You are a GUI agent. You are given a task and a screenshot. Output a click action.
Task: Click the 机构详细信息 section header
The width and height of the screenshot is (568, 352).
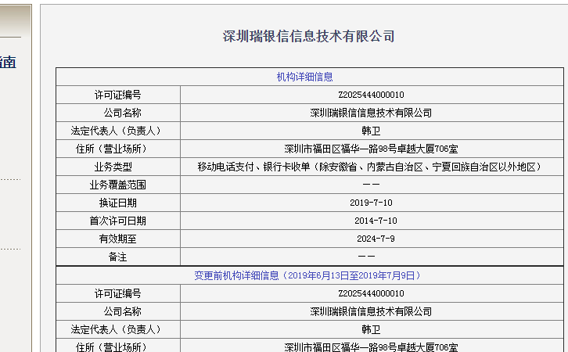[x=304, y=77]
